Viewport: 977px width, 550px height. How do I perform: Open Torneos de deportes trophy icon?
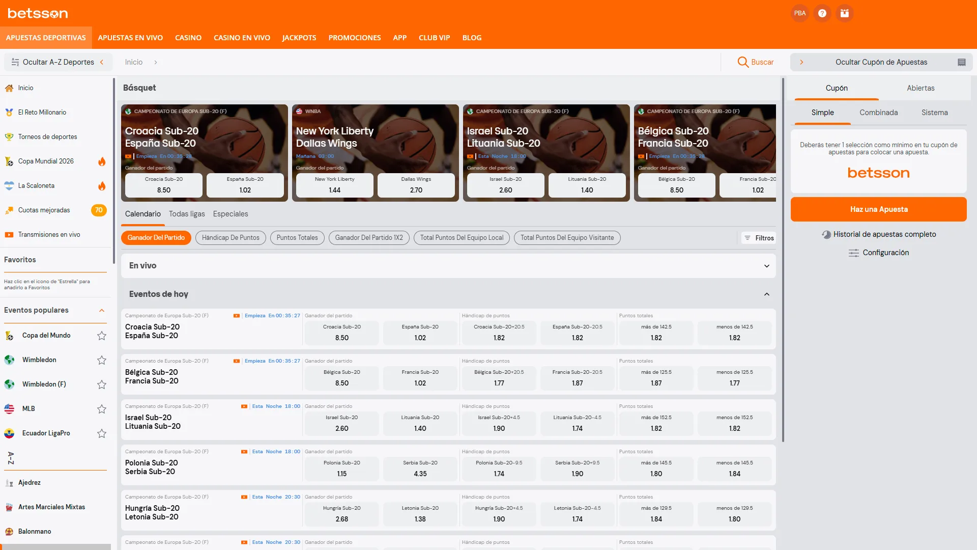(9, 137)
